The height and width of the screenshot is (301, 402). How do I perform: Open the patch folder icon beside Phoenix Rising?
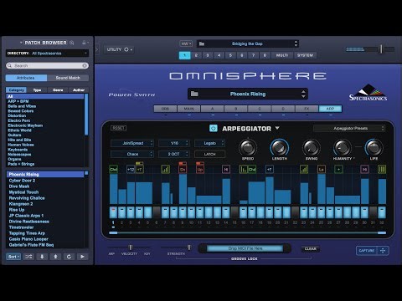(194, 94)
